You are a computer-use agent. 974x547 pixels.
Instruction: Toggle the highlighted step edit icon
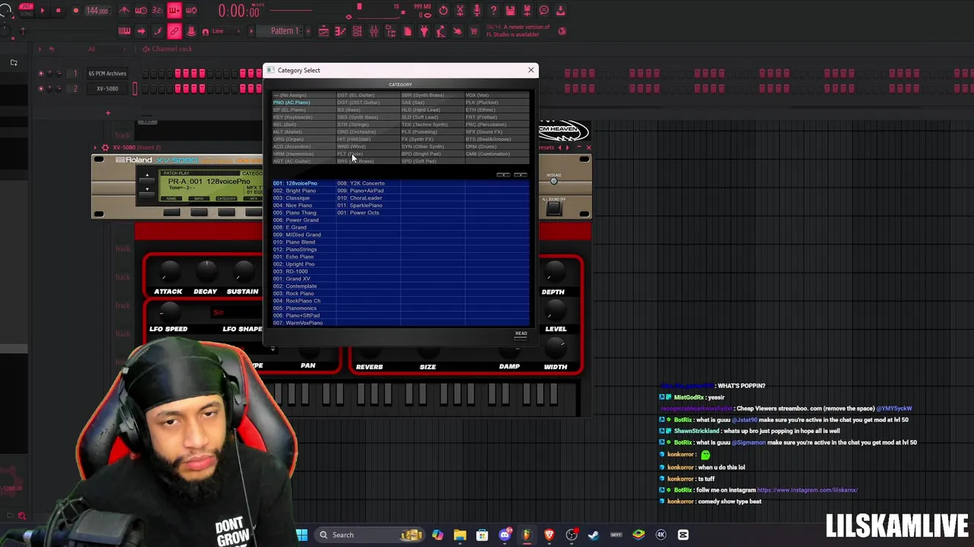[174, 10]
